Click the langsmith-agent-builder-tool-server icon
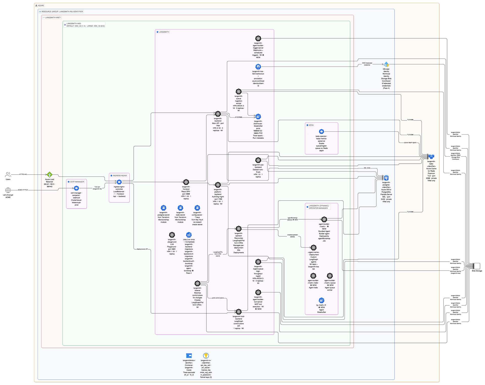Viewport: 485px width, 385px height. [x=258, y=292]
